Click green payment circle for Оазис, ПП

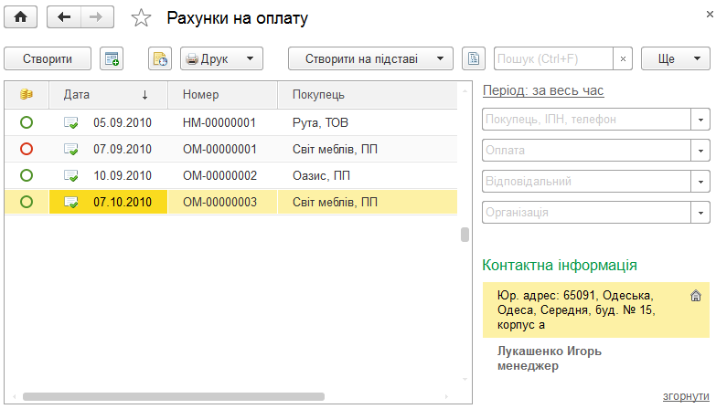(27, 175)
